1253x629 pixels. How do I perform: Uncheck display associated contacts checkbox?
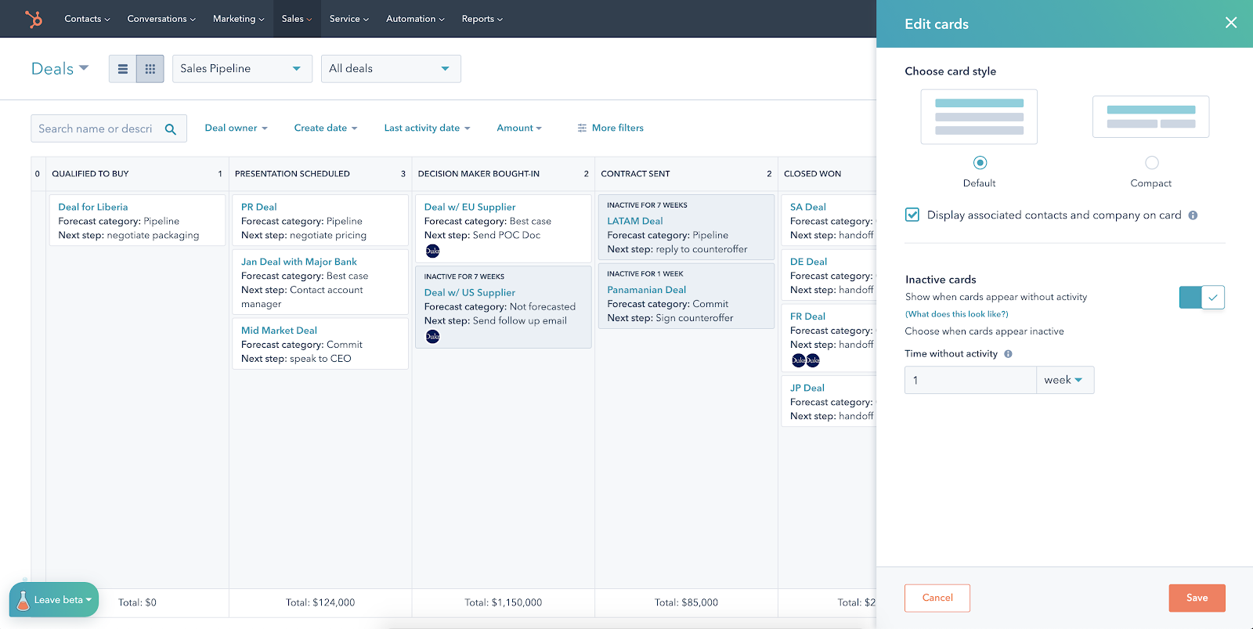(x=912, y=215)
